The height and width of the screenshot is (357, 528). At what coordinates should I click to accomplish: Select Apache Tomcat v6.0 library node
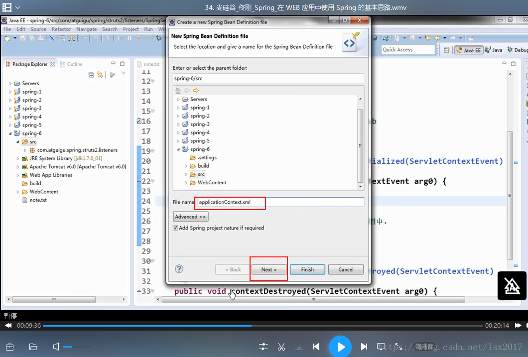pos(74,167)
